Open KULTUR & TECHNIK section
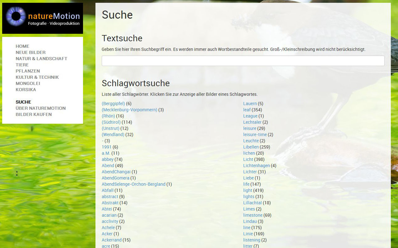Viewport: 398px width, 248px height. pyautogui.click(x=37, y=77)
